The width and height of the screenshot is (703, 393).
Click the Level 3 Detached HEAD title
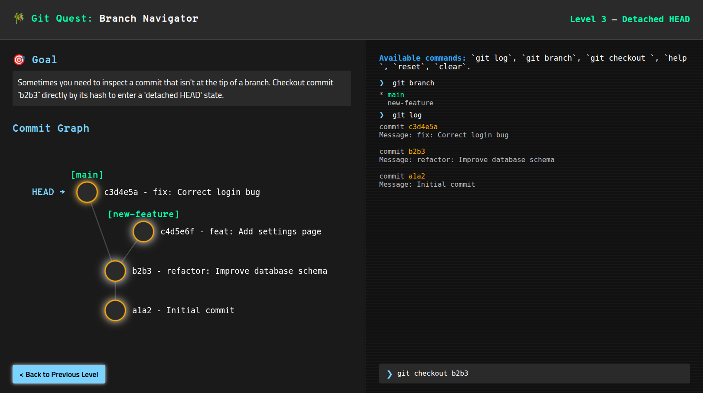630,19
